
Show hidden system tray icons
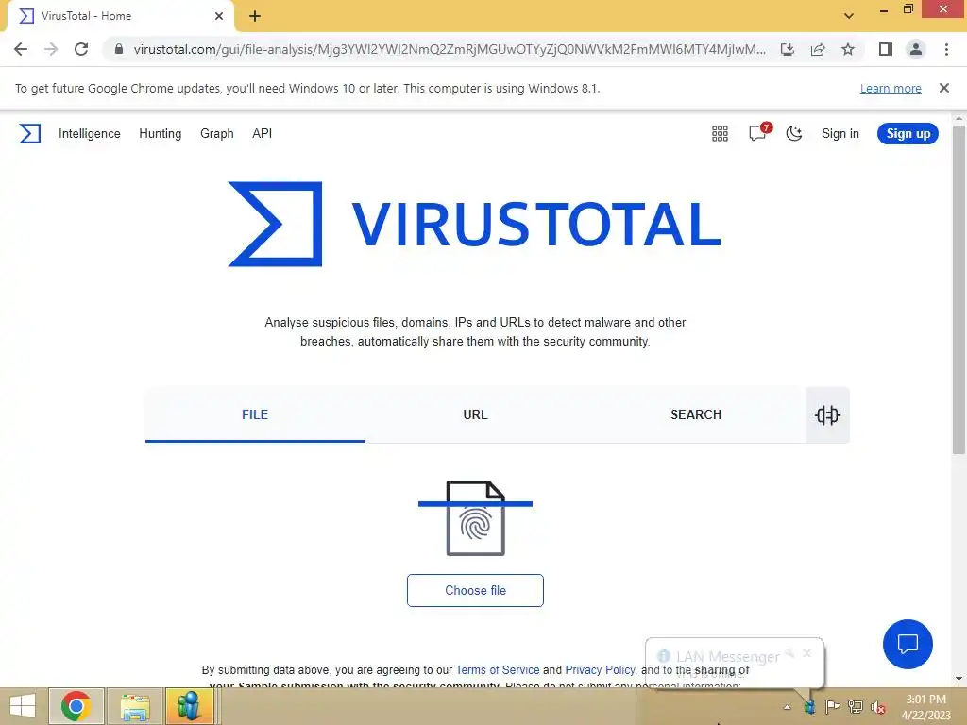(787, 707)
